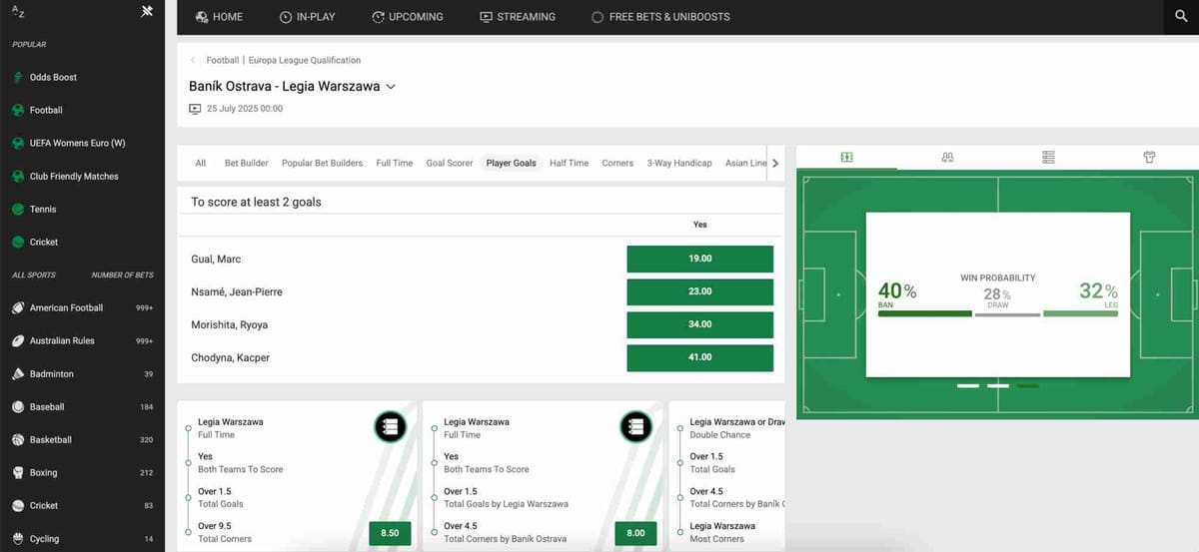
Task: Add the 8.50 bet builder odds
Action: click(390, 533)
